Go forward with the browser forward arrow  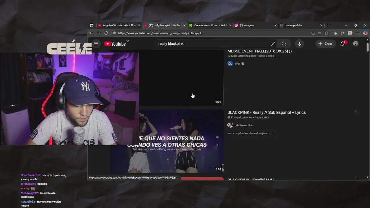[x=99, y=33]
